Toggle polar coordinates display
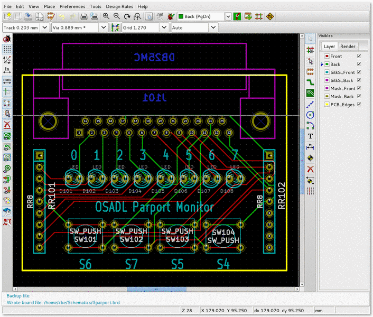The image size is (373, 317). pyautogui.click(x=7, y=60)
